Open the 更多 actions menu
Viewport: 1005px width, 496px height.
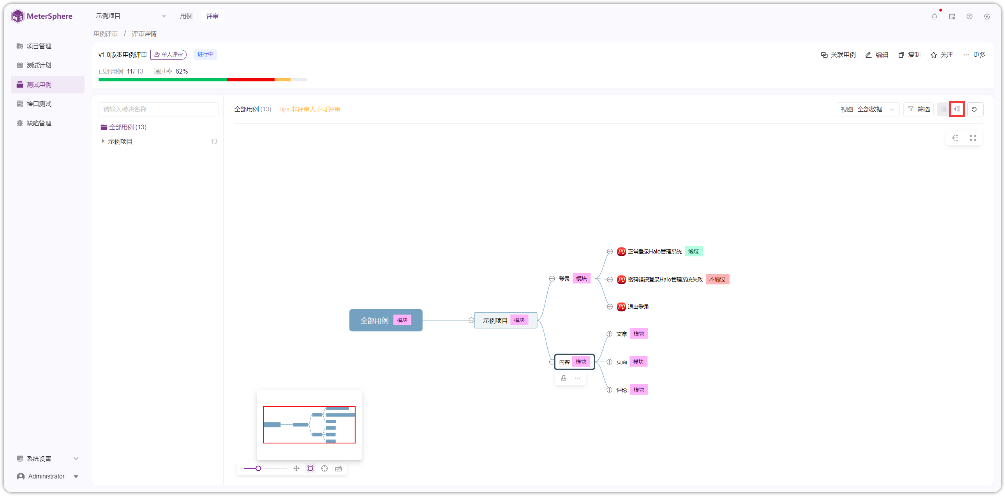pyautogui.click(x=974, y=55)
